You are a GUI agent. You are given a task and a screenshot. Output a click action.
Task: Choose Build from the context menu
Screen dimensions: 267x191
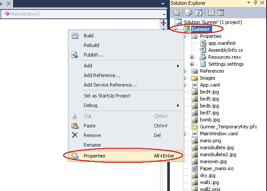(x=126, y=36)
